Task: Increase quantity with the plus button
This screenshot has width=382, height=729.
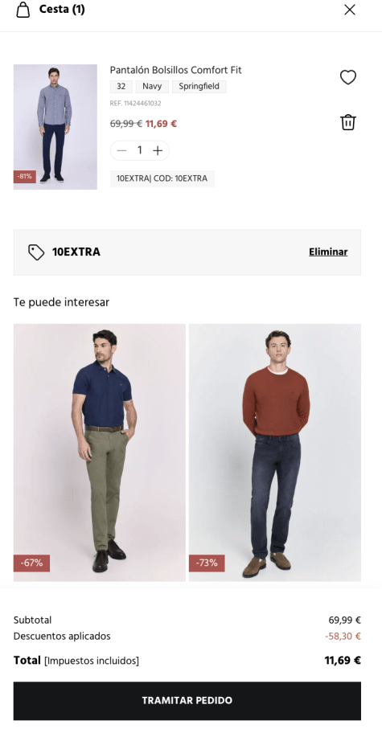Action: [158, 150]
